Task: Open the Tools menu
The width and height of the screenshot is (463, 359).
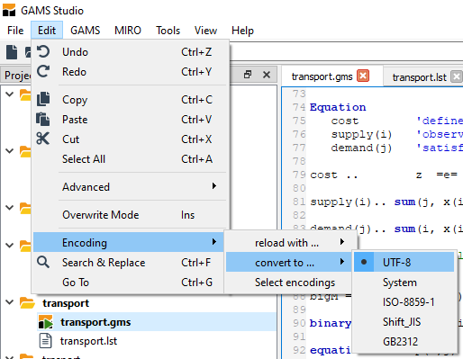Action: [168, 31]
